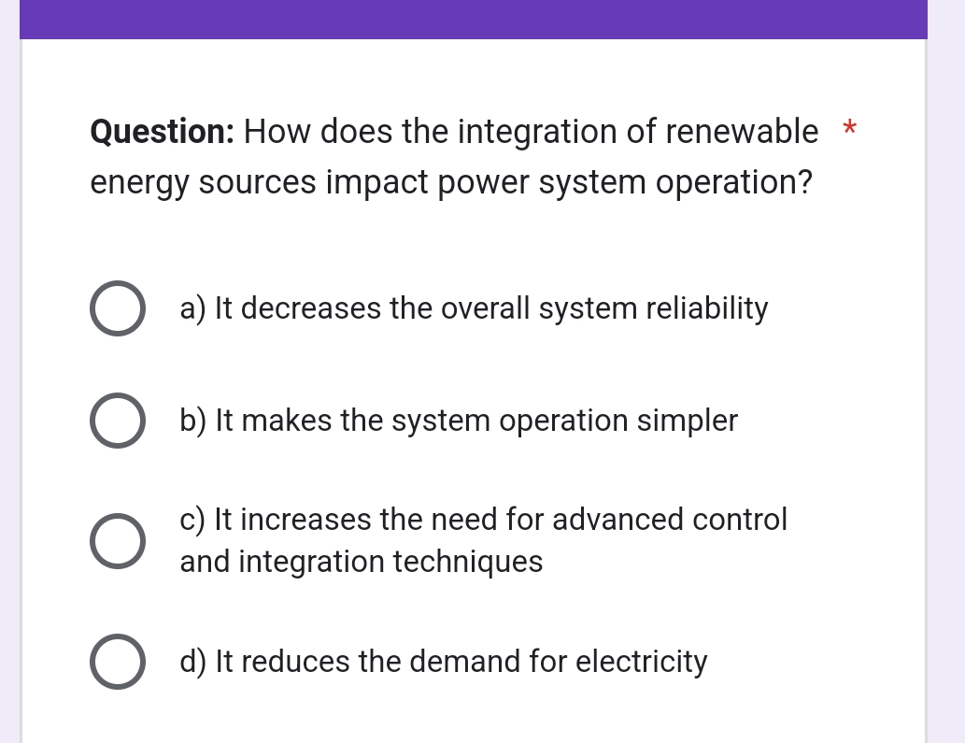Click the 'How does the integration of renewable' text
The width and height of the screenshot is (965, 743).
click(532, 132)
